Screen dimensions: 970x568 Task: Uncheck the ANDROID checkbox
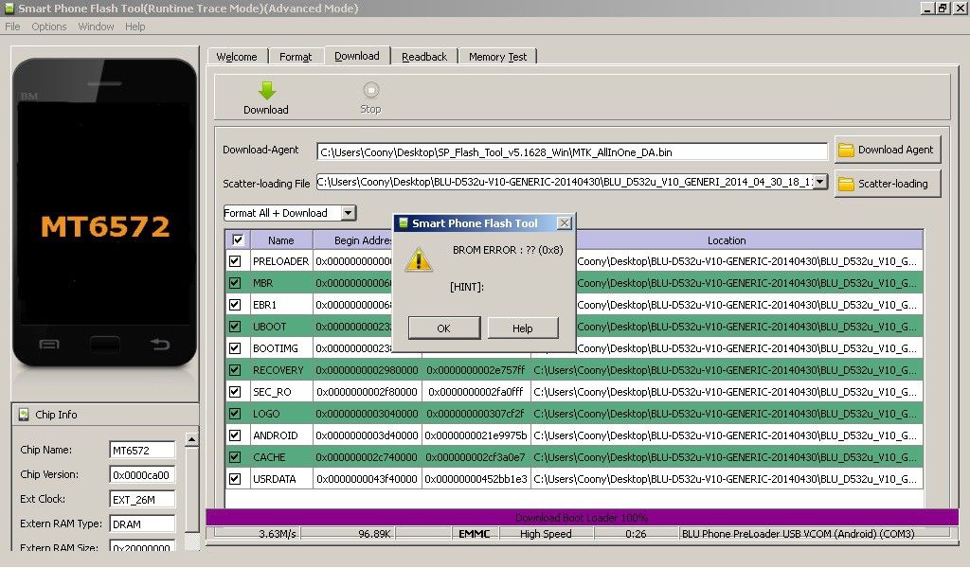(235, 435)
